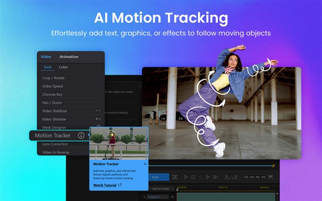
Task: Open the Video Stabilizer arrow icon
Action: [98, 111]
